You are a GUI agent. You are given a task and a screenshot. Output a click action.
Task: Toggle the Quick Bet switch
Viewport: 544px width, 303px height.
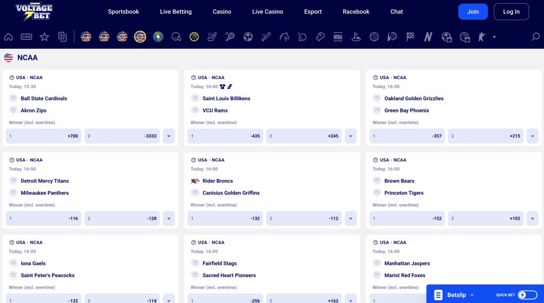click(528, 295)
